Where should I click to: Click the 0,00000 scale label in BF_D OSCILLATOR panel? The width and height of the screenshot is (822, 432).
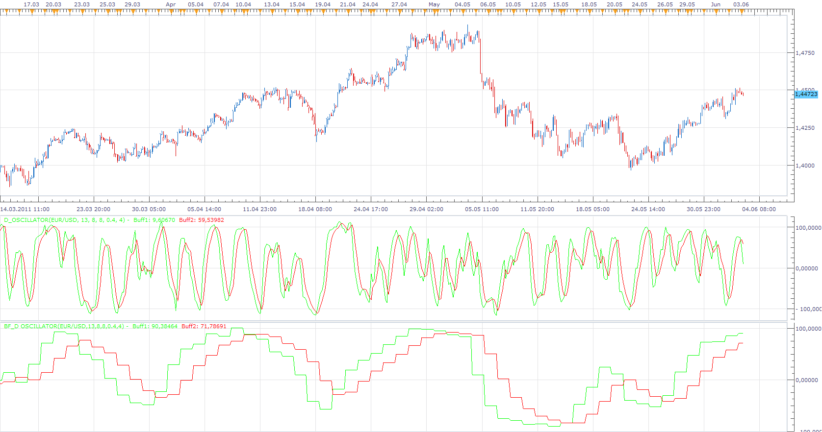pos(807,380)
